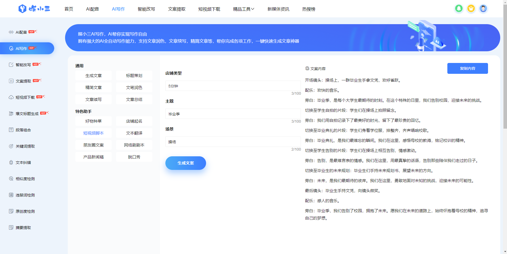Select the 精简文章 writing option
507x254 pixels.
94,88
